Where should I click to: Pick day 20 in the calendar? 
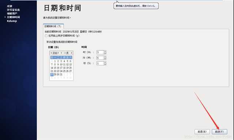pyautogui.click(x=71, y=68)
